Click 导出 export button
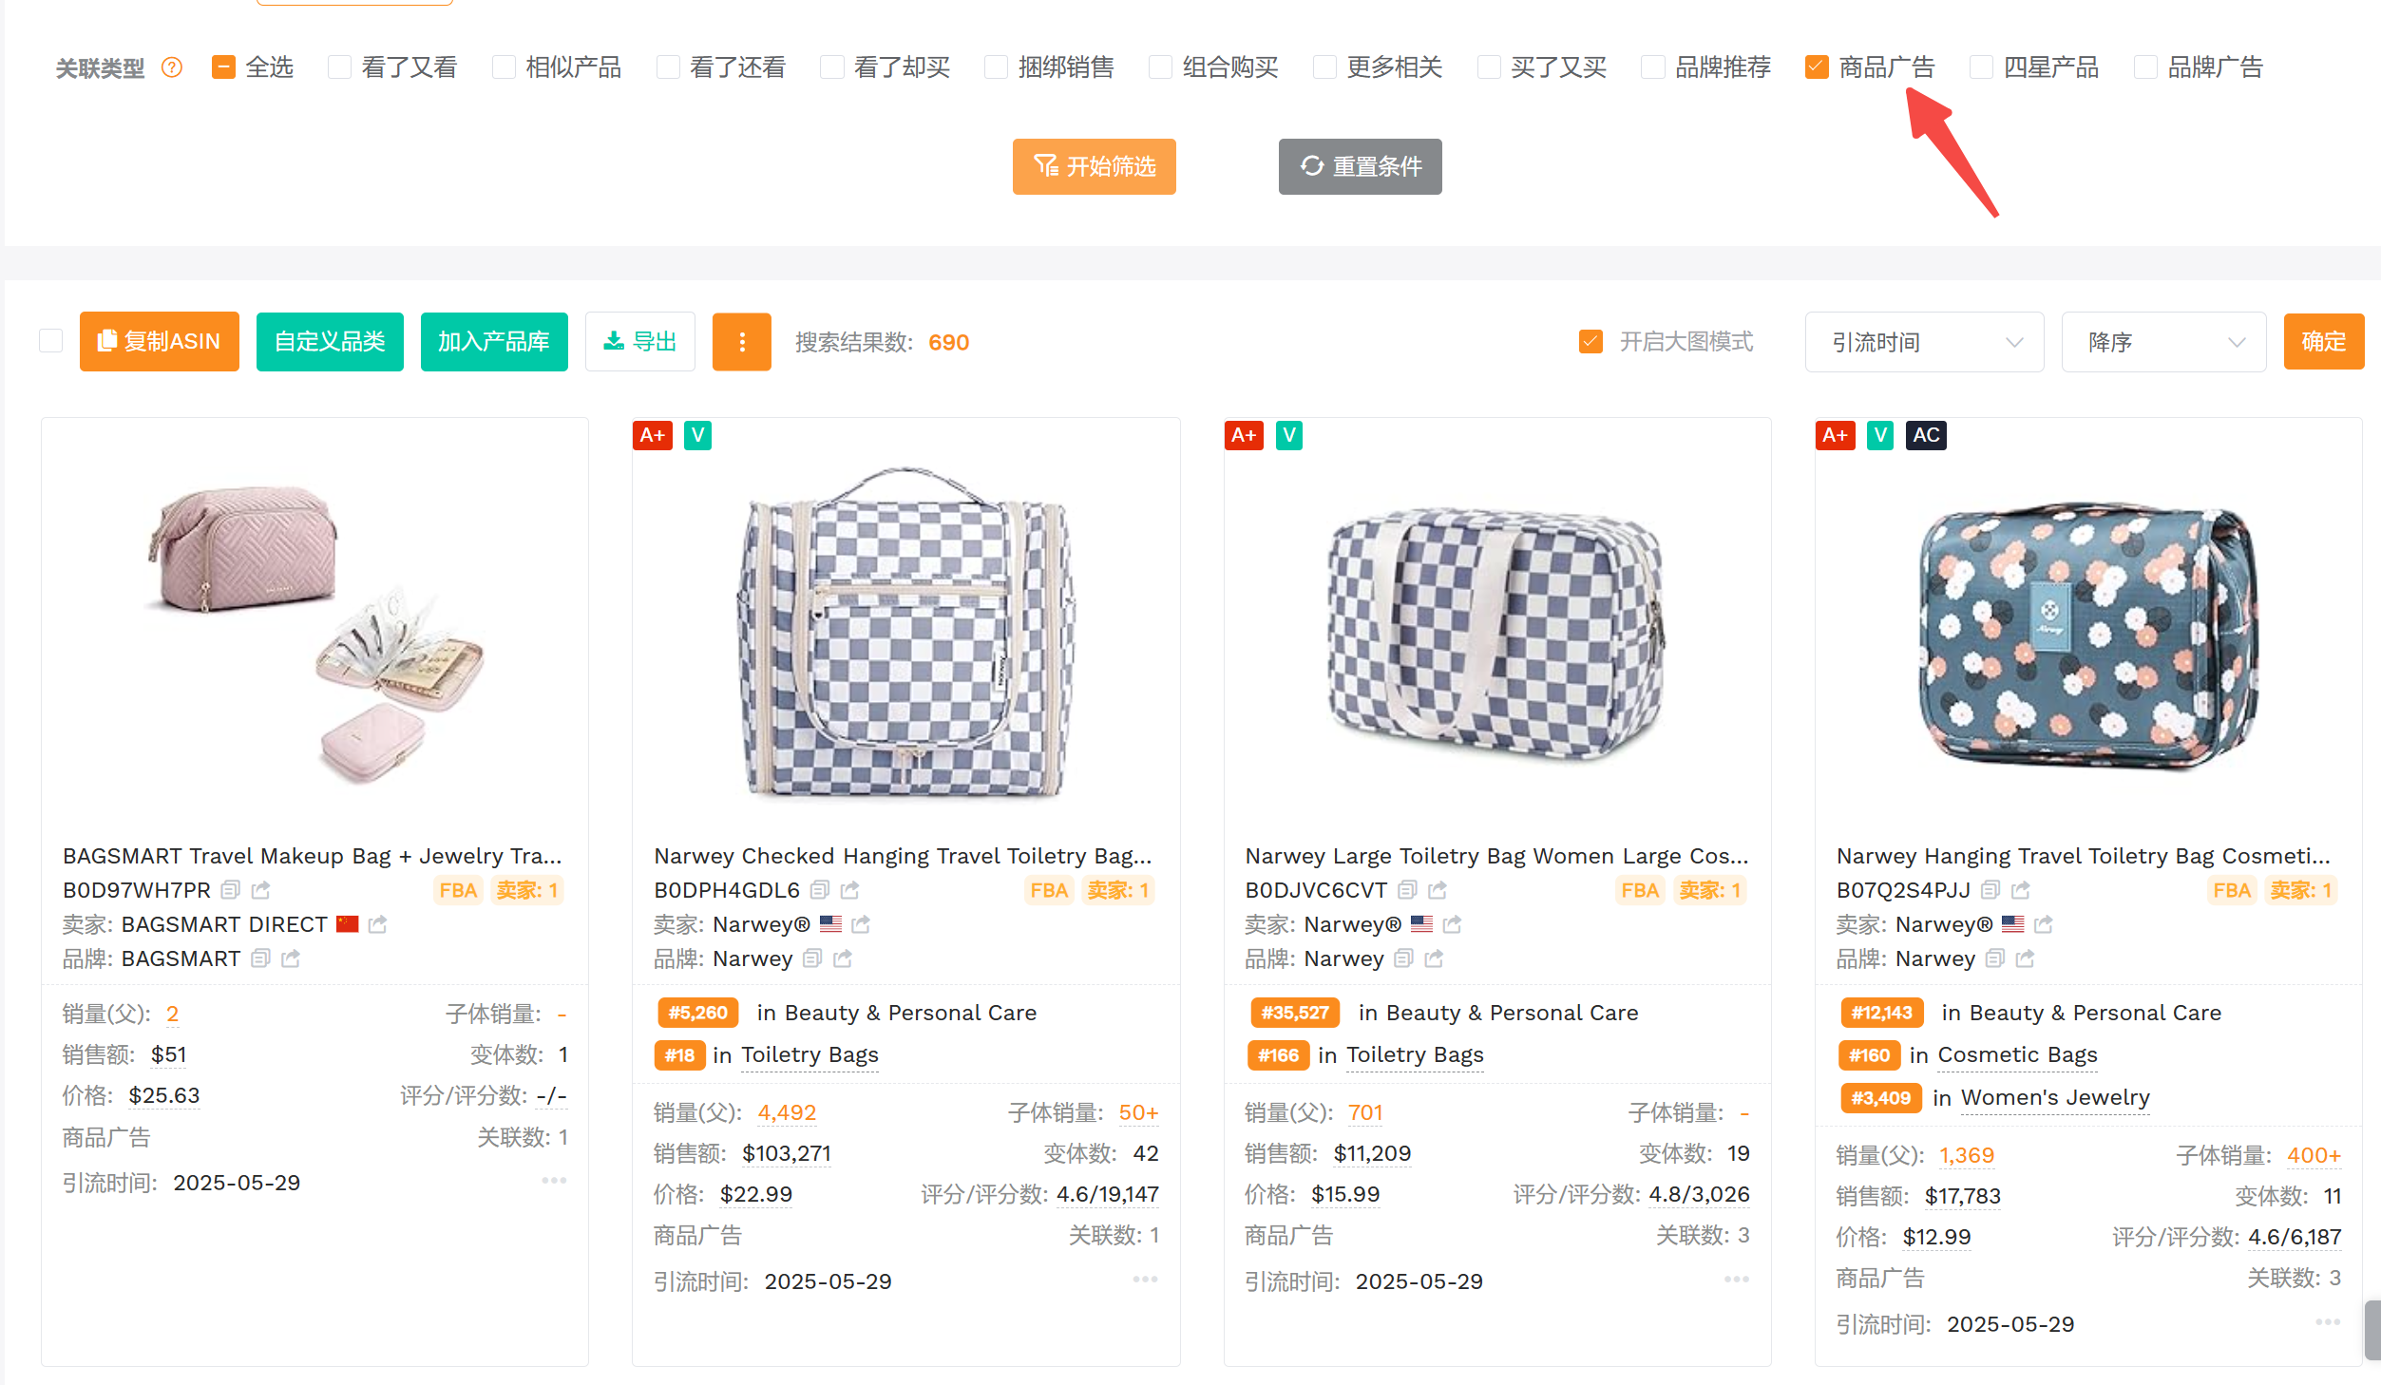 pyautogui.click(x=640, y=342)
